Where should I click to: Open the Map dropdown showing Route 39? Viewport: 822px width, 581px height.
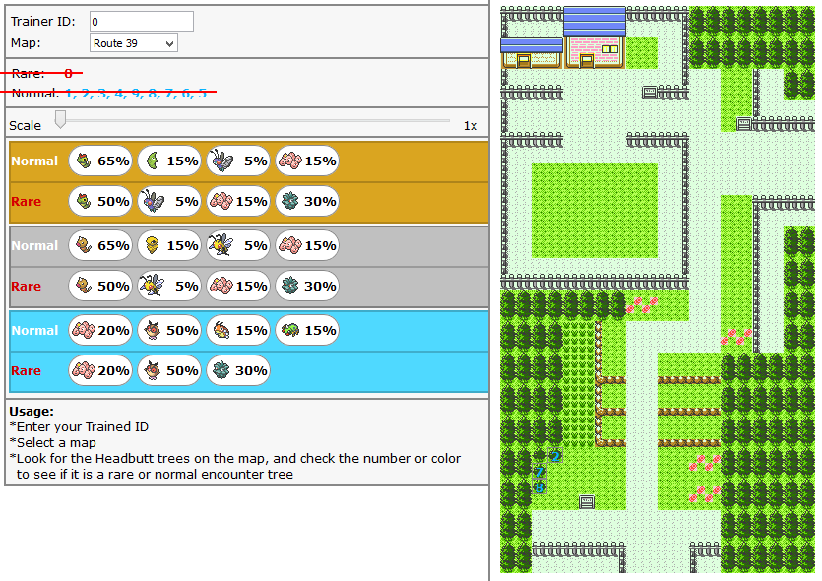134,43
